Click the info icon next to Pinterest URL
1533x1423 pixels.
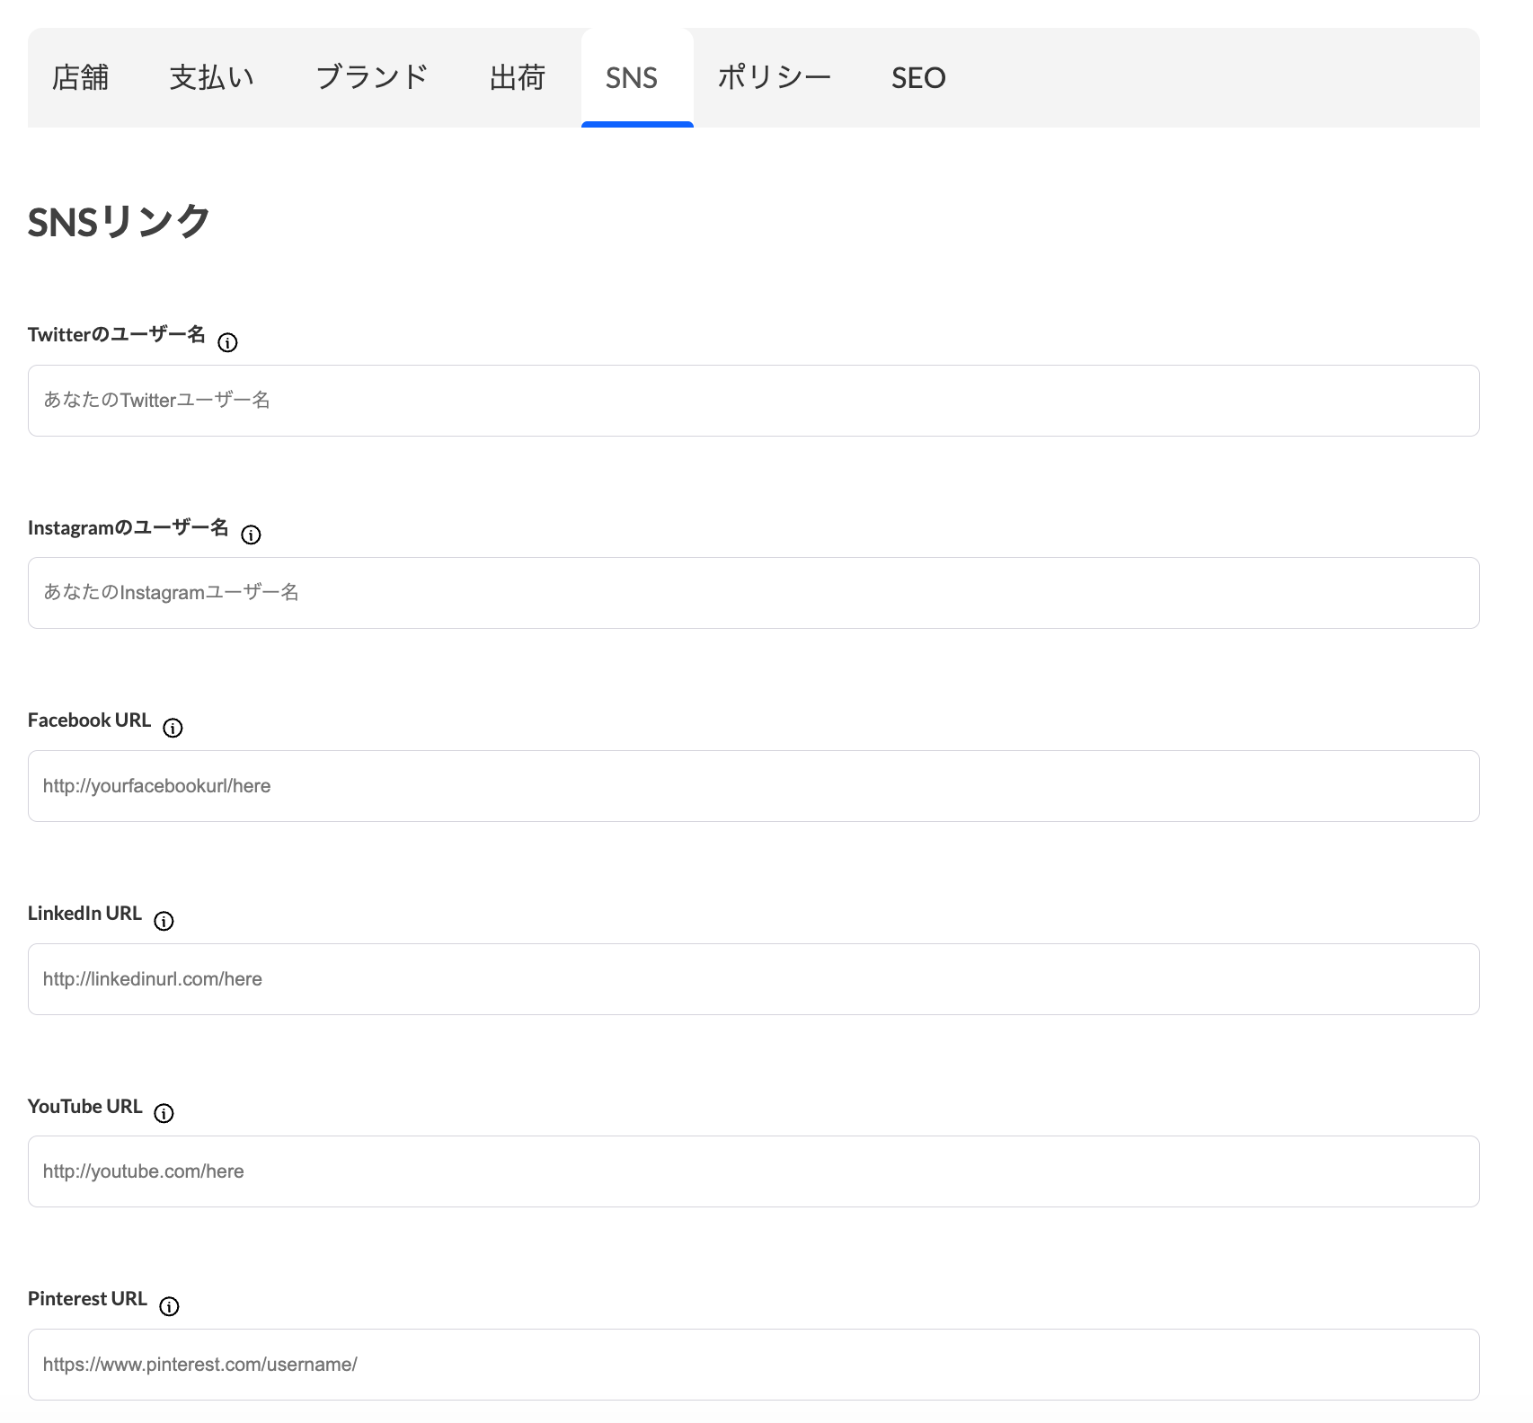169,1306
